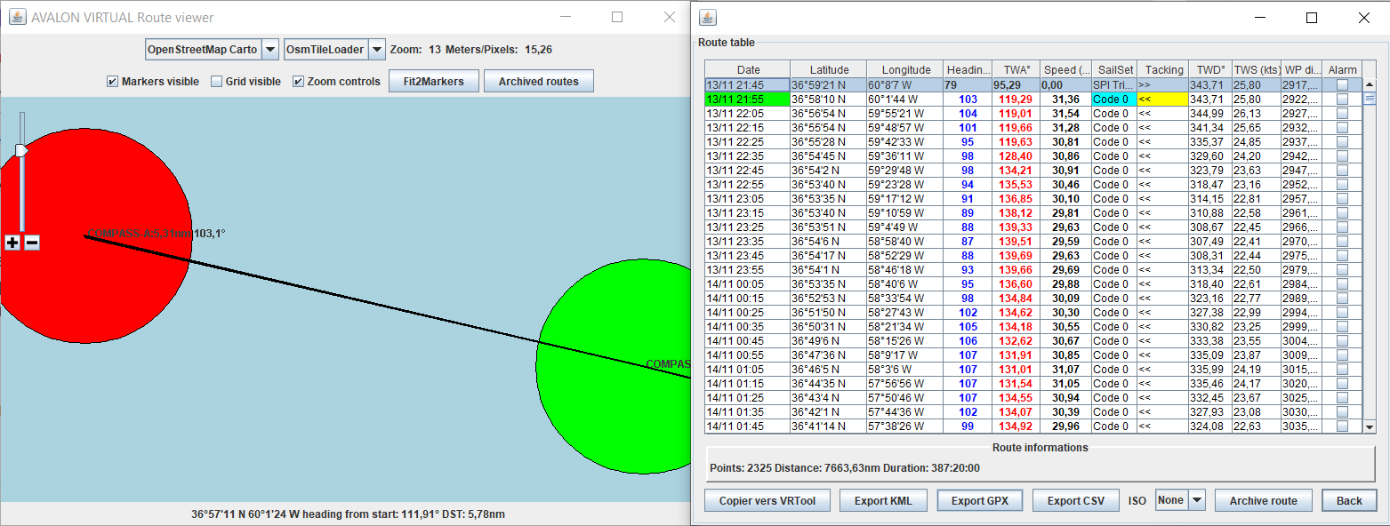Click the map zoom-out minus button
This screenshot has width=1390, height=526.
pyautogui.click(x=32, y=243)
